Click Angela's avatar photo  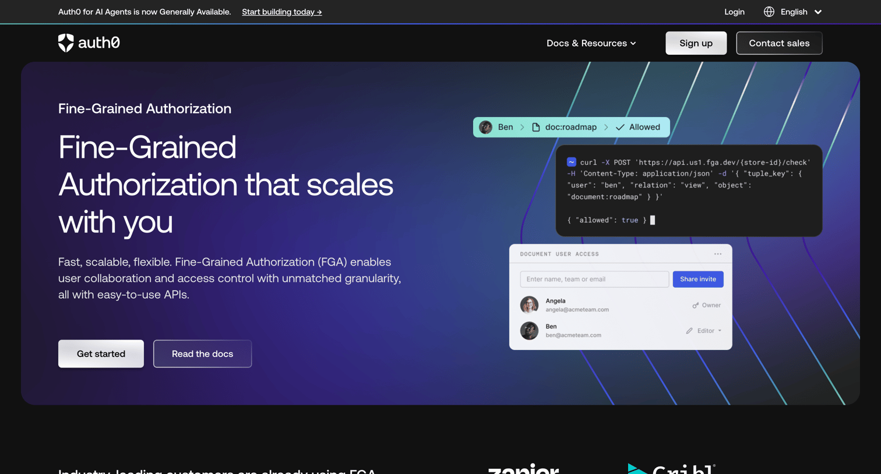pos(529,305)
